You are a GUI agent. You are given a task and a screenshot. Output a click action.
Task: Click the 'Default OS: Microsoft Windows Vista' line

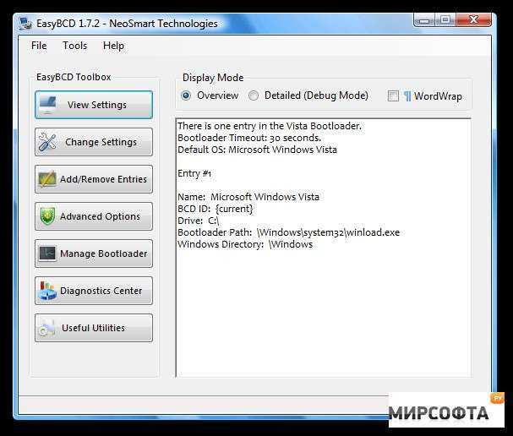coord(257,150)
